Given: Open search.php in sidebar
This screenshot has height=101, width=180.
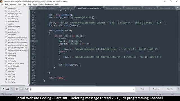Looking at the screenshot, I should 12,53.
